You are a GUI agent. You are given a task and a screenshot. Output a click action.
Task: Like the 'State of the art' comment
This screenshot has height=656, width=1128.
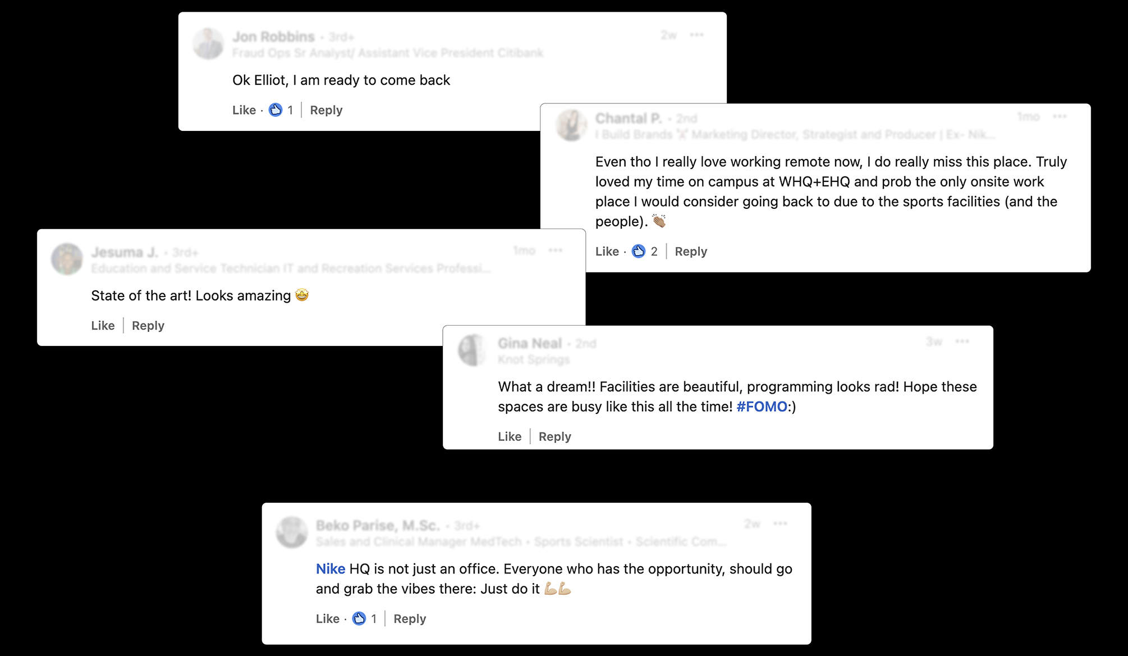(103, 326)
